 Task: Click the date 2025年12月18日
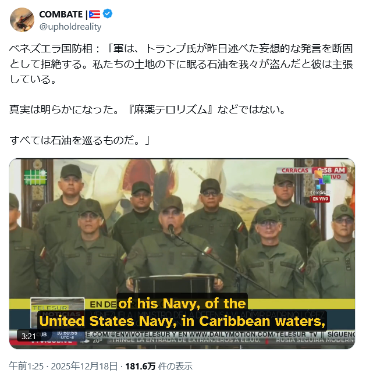(x=84, y=367)
